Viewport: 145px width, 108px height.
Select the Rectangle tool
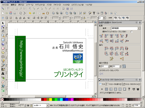pyautogui.click(x=3, y=40)
